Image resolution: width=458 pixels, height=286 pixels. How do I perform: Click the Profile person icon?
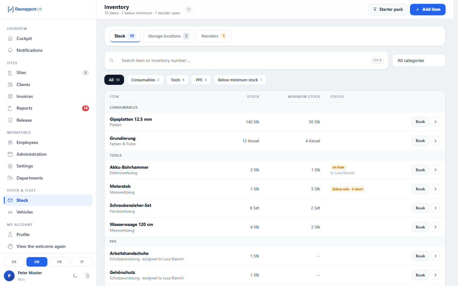coord(10,235)
